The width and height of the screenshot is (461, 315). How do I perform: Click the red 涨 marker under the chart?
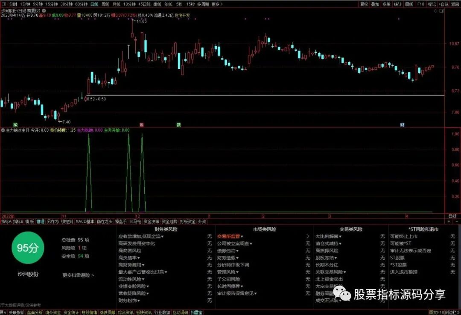[x=142, y=125]
